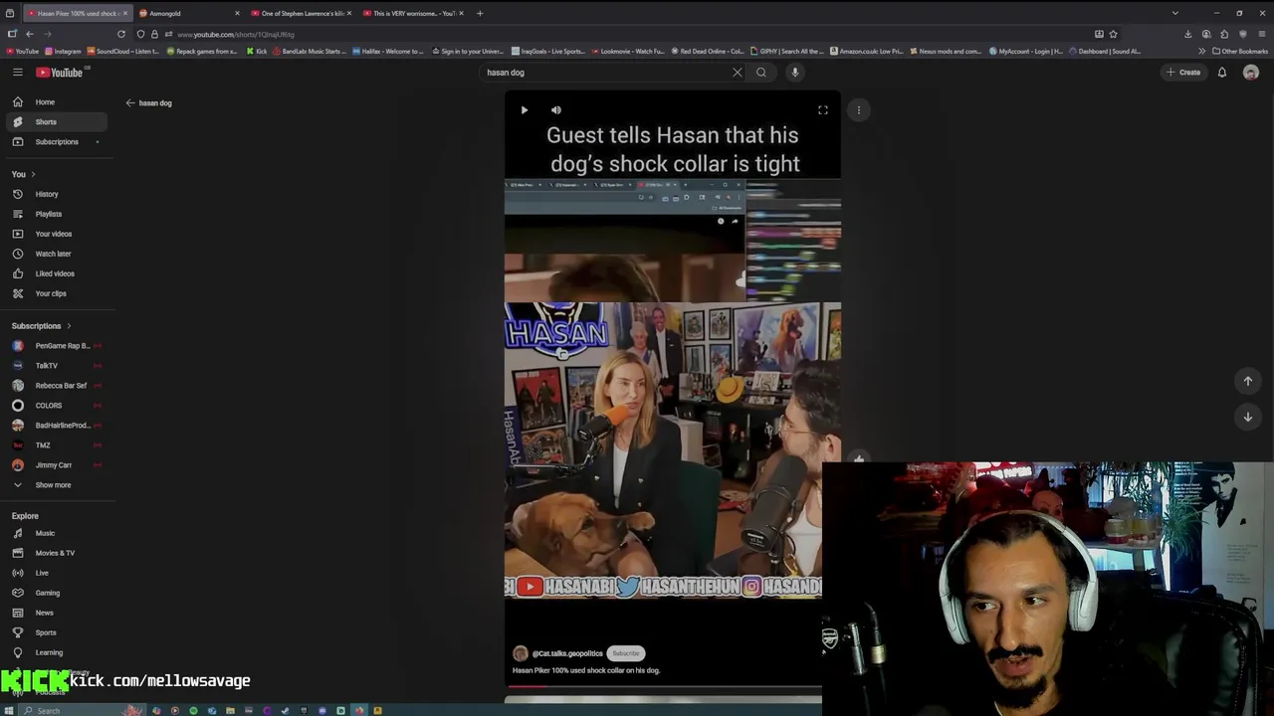
Task: Subscribe to @Cat.talks.geopolitics
Action: 626,653
